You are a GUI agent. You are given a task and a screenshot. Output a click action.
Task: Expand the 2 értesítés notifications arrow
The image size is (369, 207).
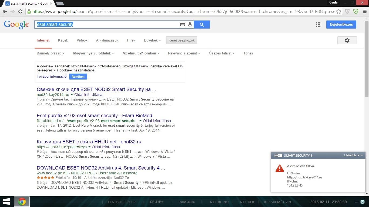click(x=359, y=156)
